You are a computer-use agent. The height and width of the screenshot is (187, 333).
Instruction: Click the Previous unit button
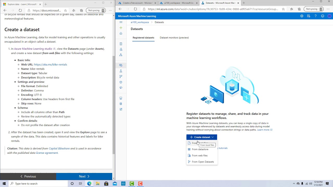click(x=28, y=176)
